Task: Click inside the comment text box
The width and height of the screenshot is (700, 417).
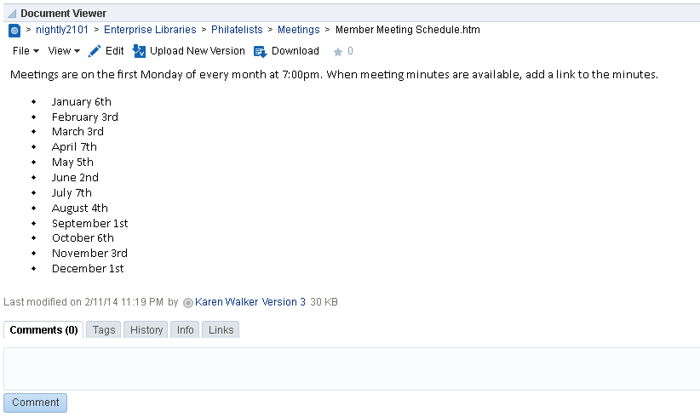Action: [x=352, y=368]
